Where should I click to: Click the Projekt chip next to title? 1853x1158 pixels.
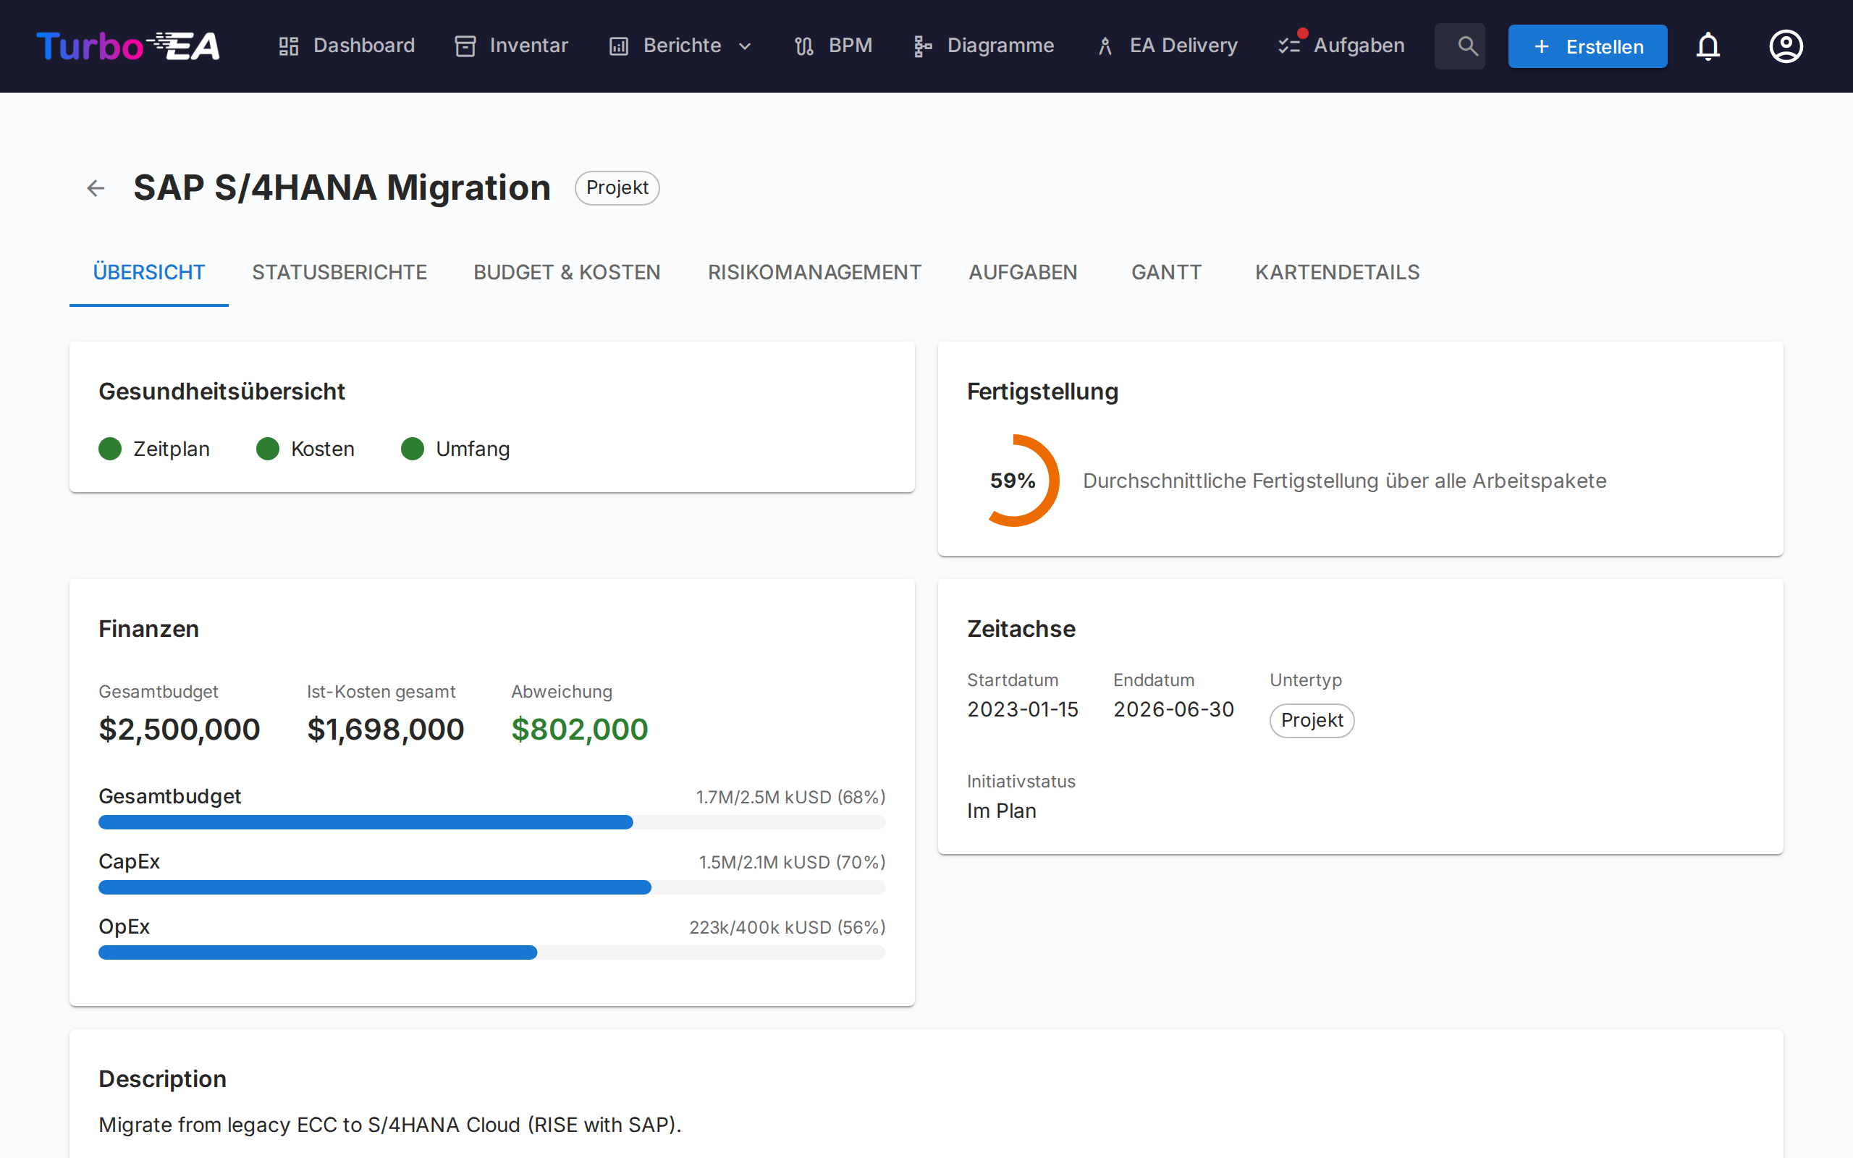point(617,187)
